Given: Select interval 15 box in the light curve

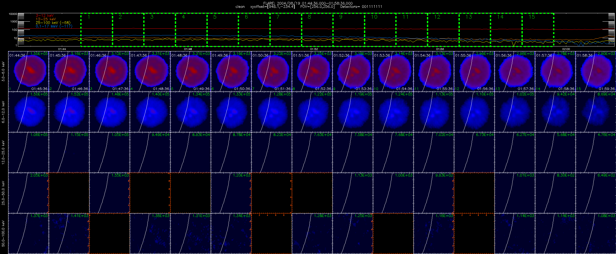Looking at the screenshot, I should (x=538, y=29).
